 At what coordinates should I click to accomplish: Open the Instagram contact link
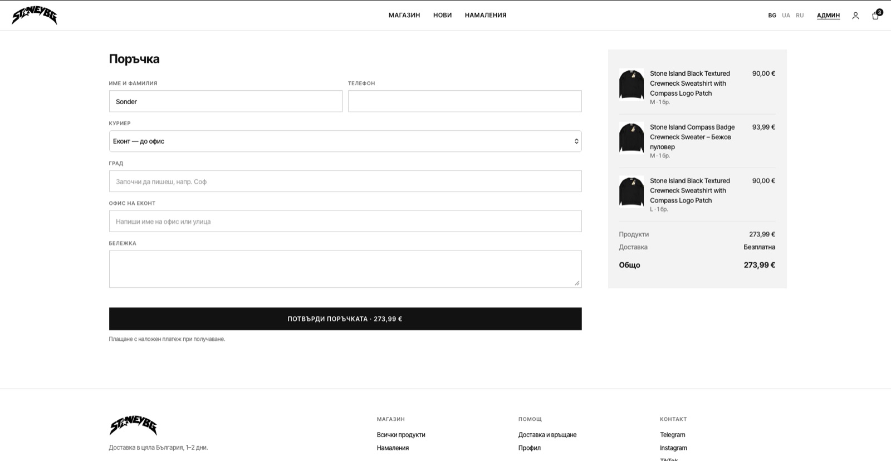pyautogui.click(x=673, y=448)
